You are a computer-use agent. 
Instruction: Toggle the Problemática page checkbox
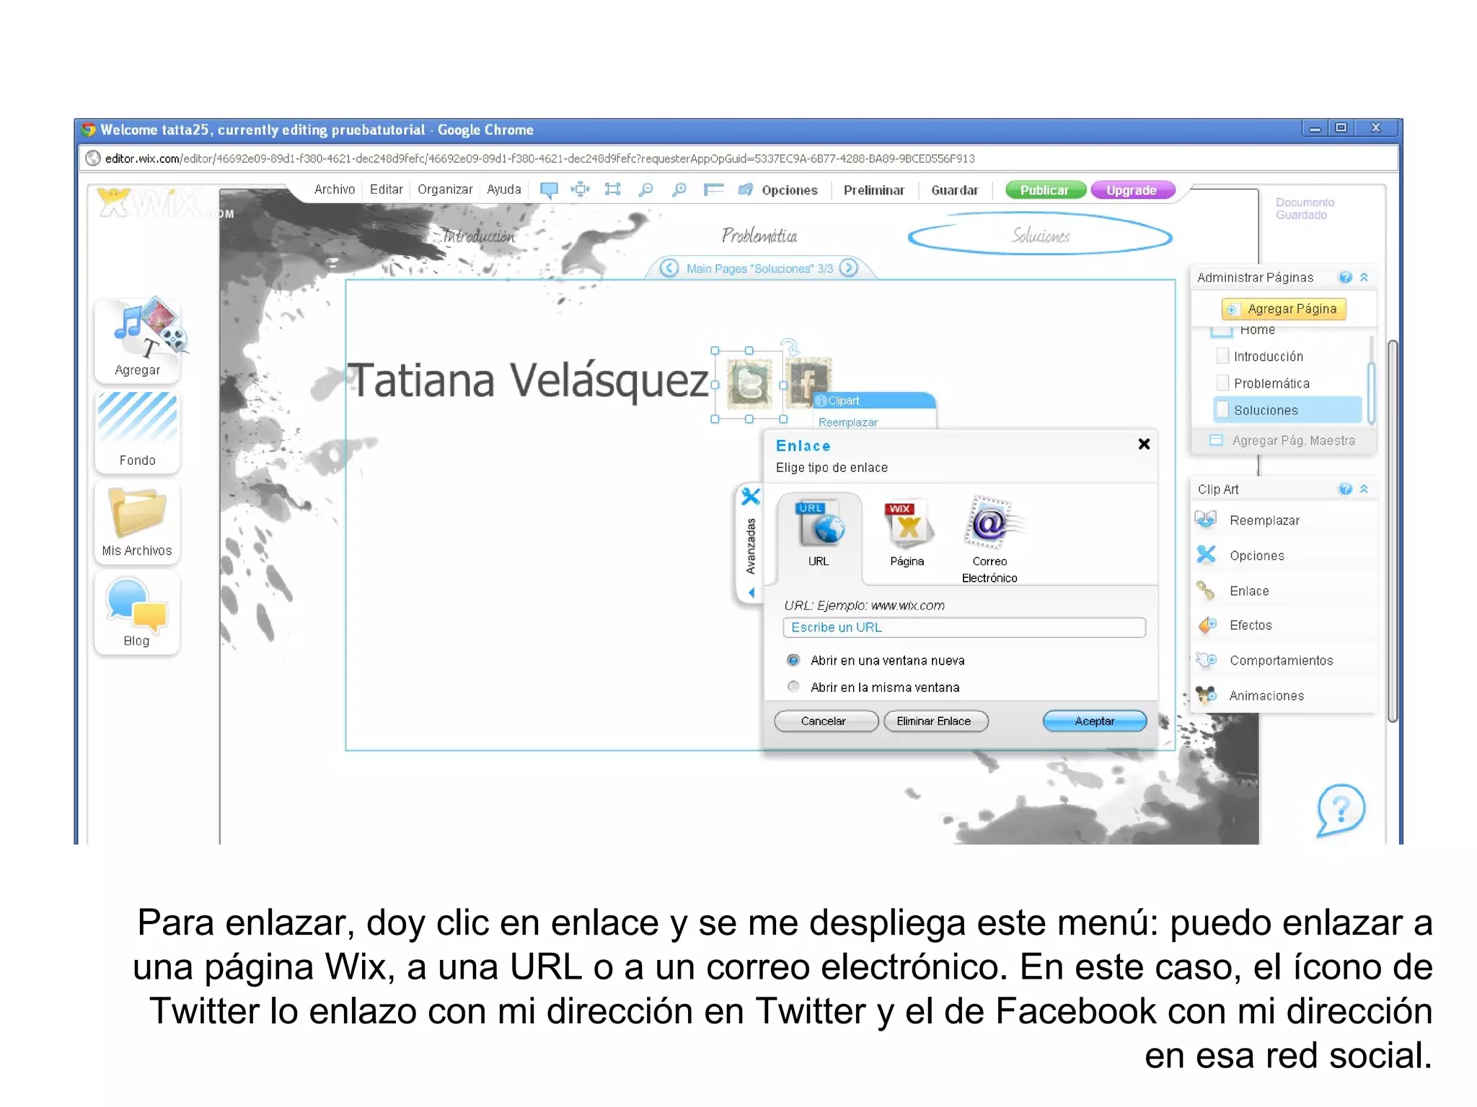(x=1222, y=383)
